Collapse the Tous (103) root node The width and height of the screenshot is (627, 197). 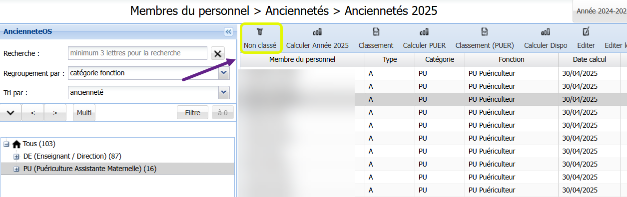(6, 144)
